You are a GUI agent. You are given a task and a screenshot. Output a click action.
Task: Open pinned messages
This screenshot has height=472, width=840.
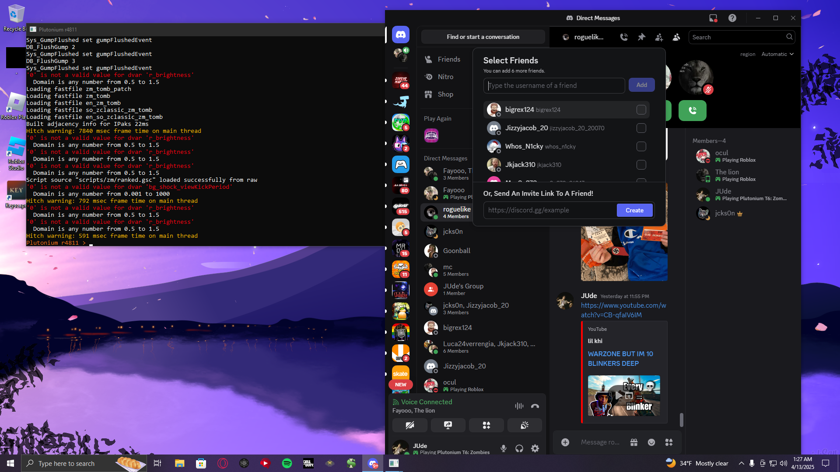tap(641, 37)
